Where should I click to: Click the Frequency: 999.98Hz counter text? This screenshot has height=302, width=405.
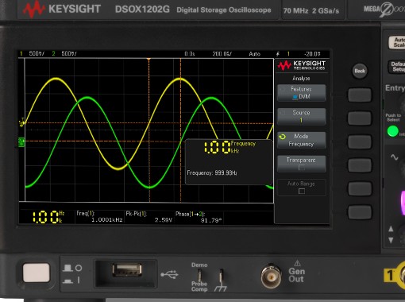[x=212, y=172]
